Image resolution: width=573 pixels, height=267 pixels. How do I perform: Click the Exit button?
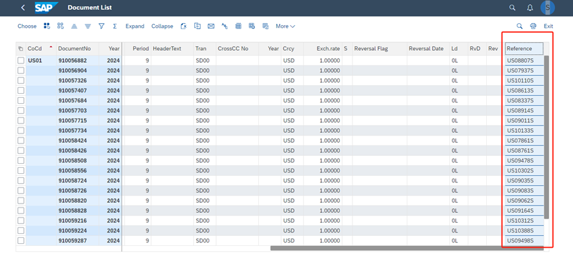tap(548, 26)
